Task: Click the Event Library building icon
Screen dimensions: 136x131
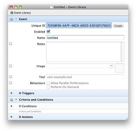Action: pos(12,13)
